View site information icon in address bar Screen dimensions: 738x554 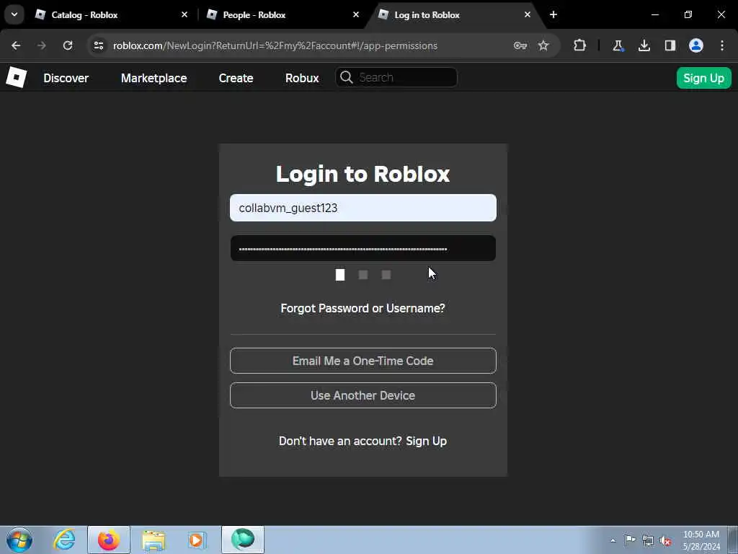(98, 45)
